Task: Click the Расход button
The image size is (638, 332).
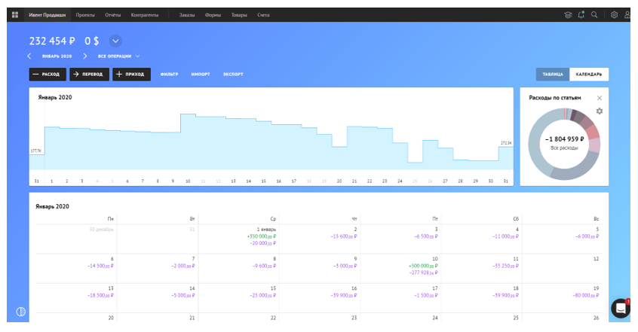Action: [x=48, y=75]
